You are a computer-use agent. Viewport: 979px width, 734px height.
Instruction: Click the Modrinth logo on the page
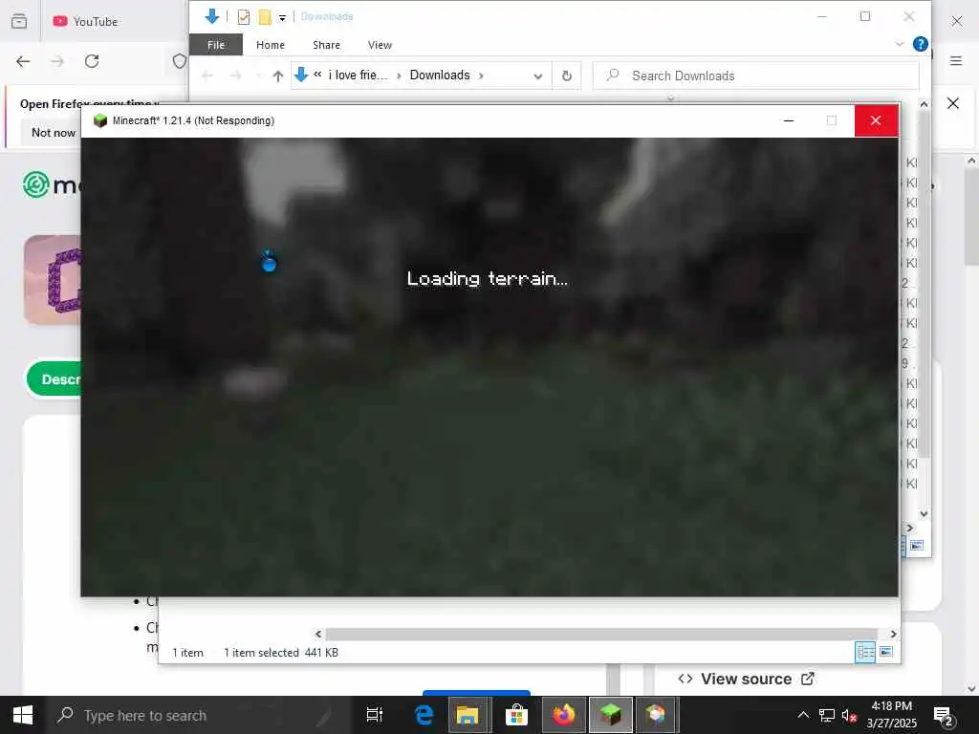[52, 184]
